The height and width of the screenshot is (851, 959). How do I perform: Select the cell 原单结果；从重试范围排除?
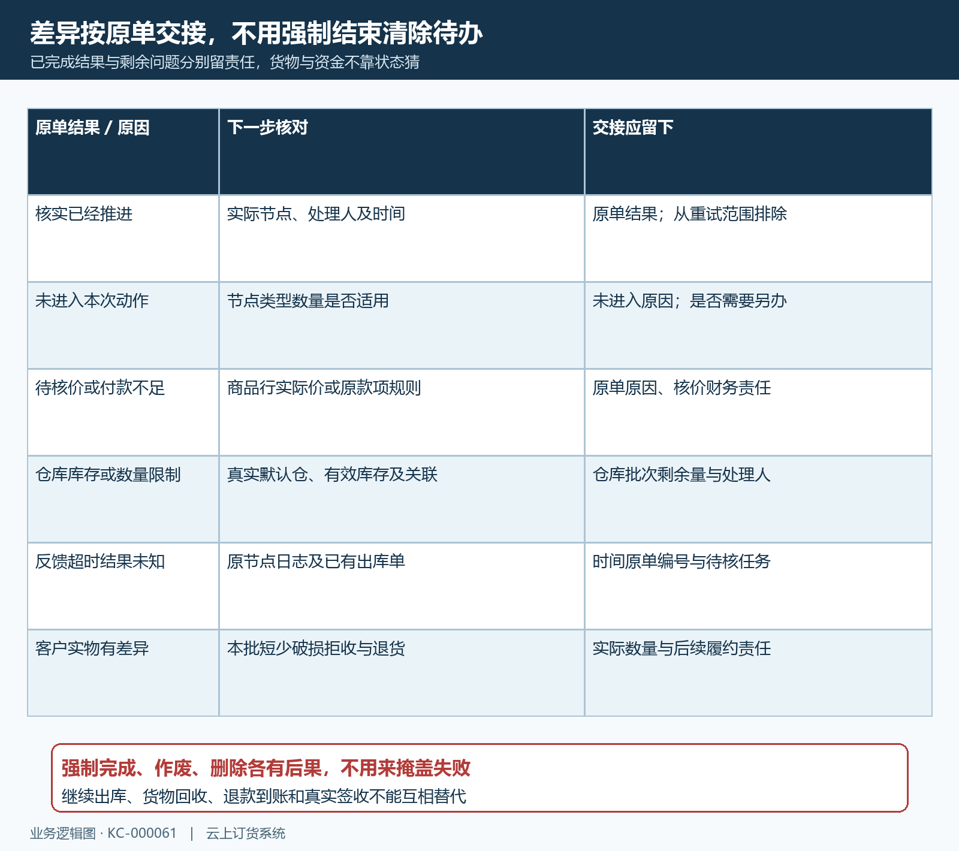click(758, 239)
